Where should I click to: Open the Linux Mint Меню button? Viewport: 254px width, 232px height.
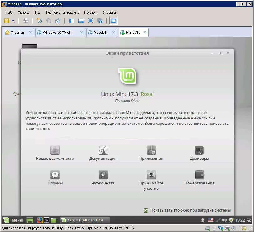pos(13,220)
